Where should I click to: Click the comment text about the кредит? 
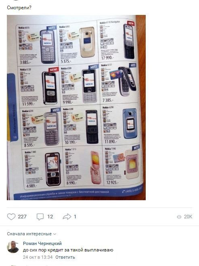(x=68, y=250)
